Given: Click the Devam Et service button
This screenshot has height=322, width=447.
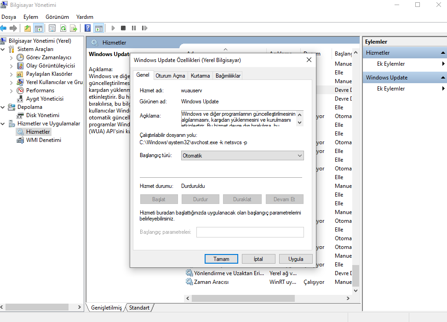Looking at the screenshot, I should point(284,199).
